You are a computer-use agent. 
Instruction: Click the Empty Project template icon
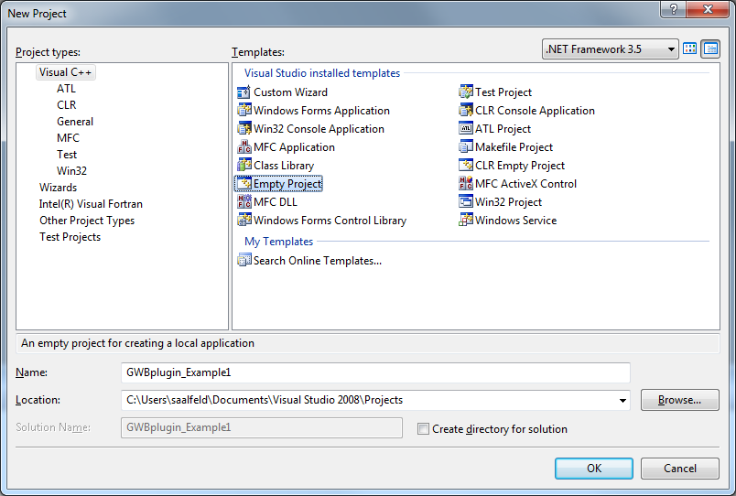coord(244,183)
